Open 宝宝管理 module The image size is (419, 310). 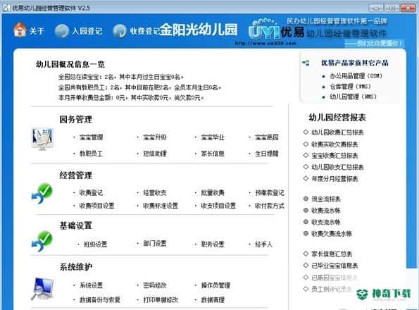tap(91, 137)
